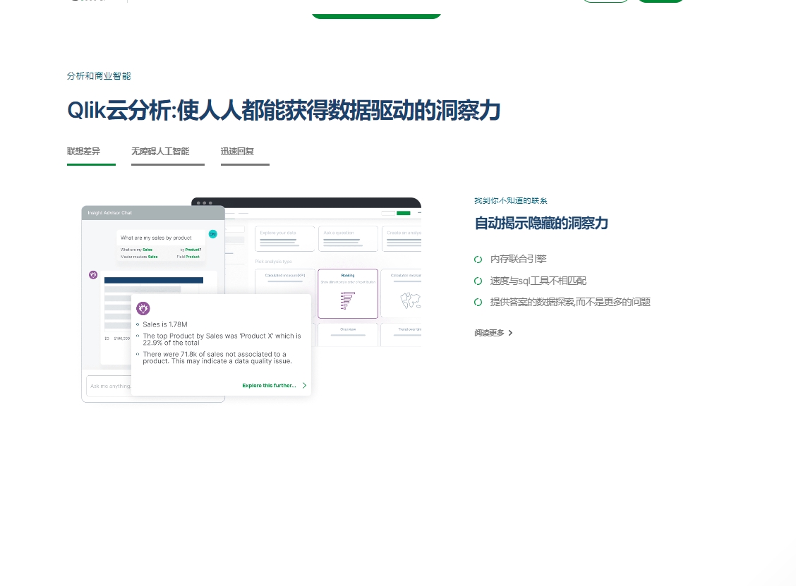Click the circle bullet beside 提供答案的数据探索
The image size is (796, 586).
coord(478,303)
